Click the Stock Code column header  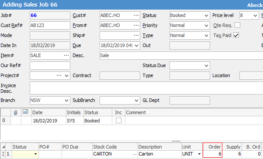(x=115, y=147)
